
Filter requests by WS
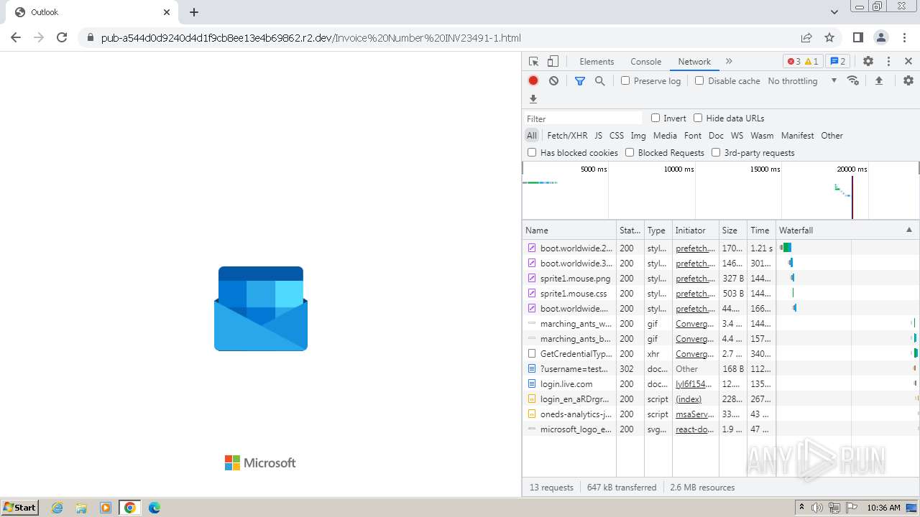[737, 135]
